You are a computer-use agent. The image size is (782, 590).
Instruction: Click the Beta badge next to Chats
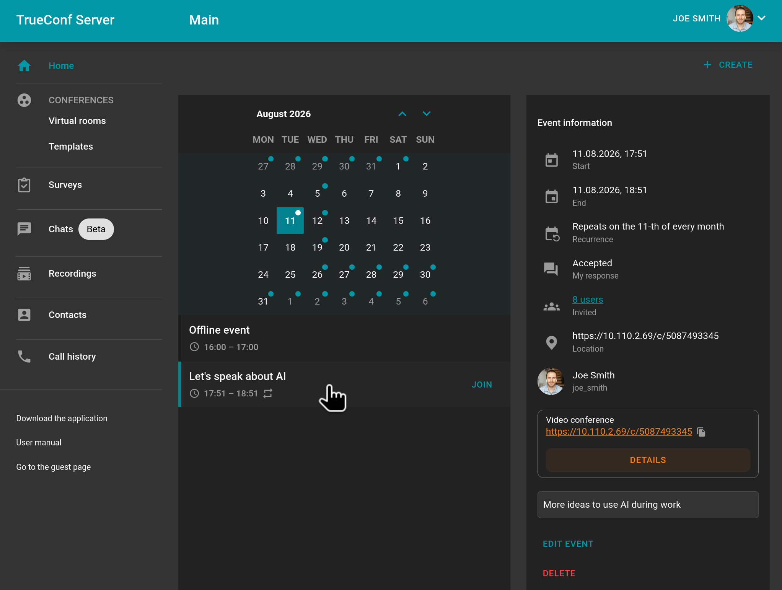pos(96,229)
